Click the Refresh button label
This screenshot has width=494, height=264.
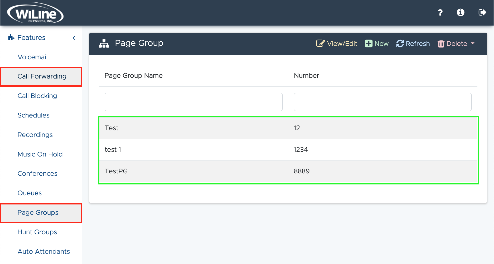coord(418,44)
